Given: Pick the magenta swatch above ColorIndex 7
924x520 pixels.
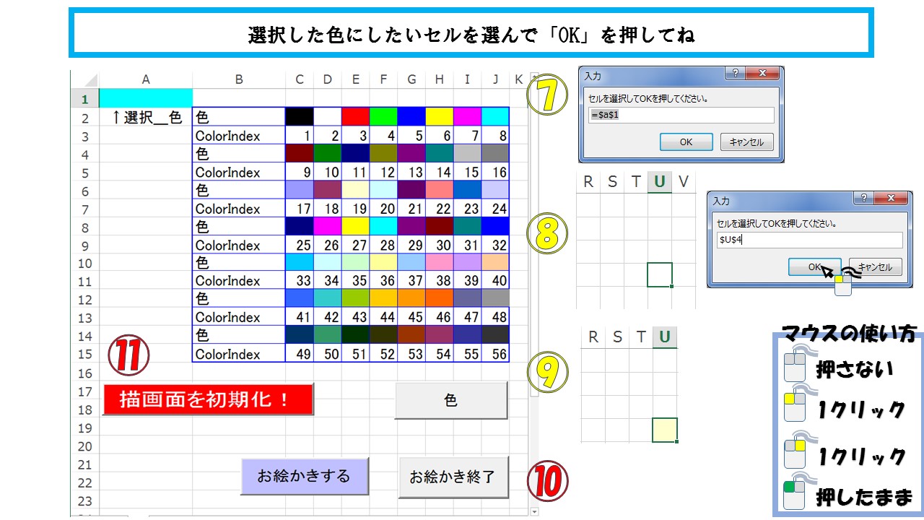Looking at the screenshot, I should 467,116.
